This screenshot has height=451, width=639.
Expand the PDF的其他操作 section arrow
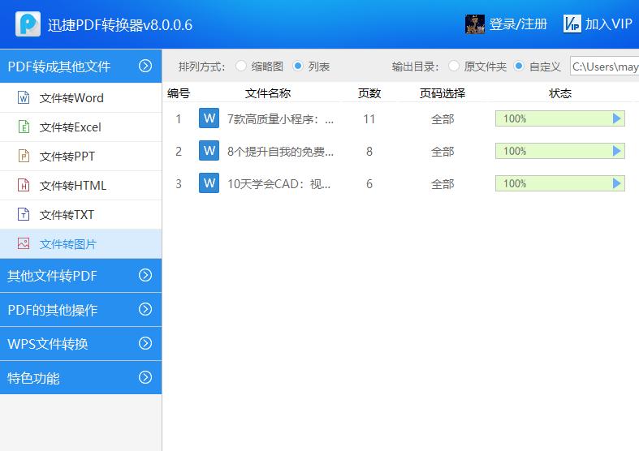[x=145, y=309]
